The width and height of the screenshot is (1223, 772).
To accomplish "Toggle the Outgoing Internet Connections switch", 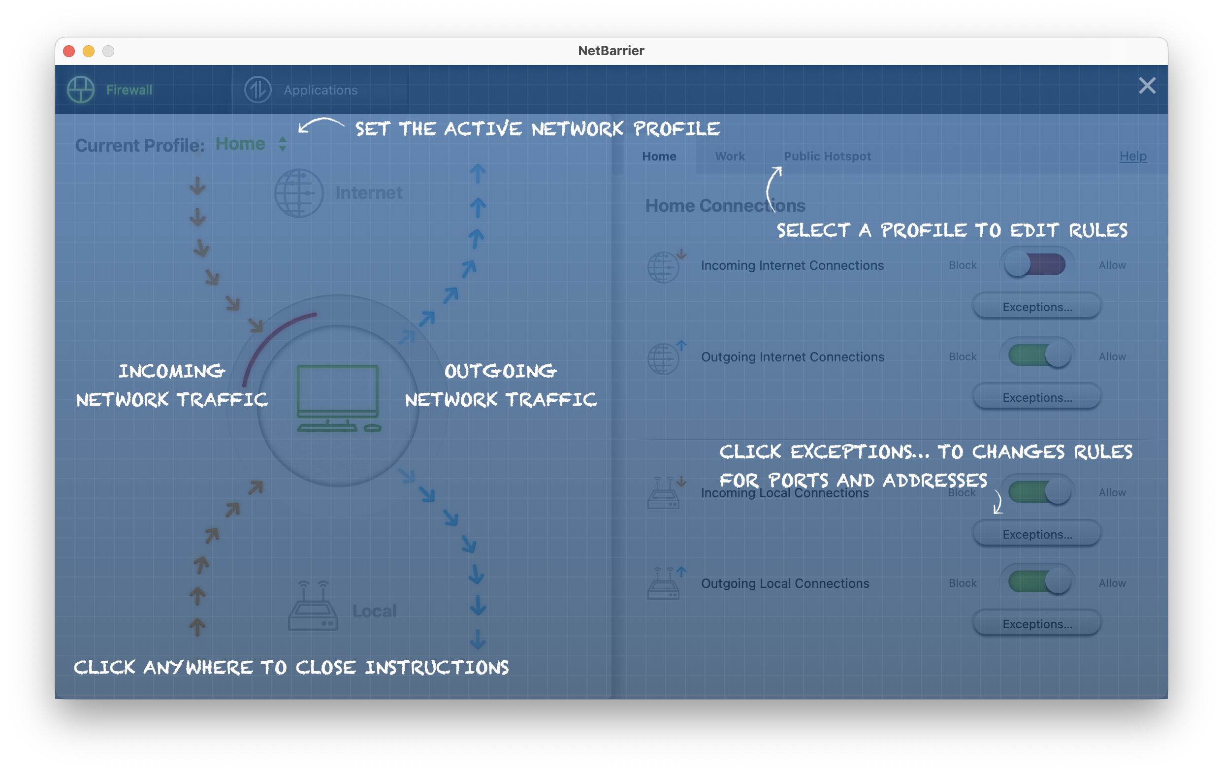I will (x=1036, y=355).
